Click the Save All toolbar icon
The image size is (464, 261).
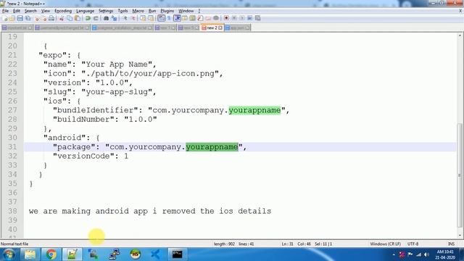(28, 18)
